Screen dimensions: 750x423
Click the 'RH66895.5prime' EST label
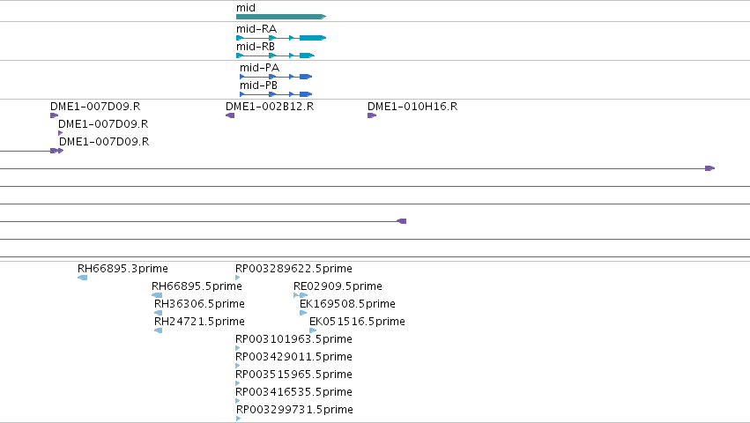tap(197, 286)
